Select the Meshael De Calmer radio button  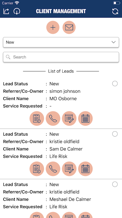115,184
